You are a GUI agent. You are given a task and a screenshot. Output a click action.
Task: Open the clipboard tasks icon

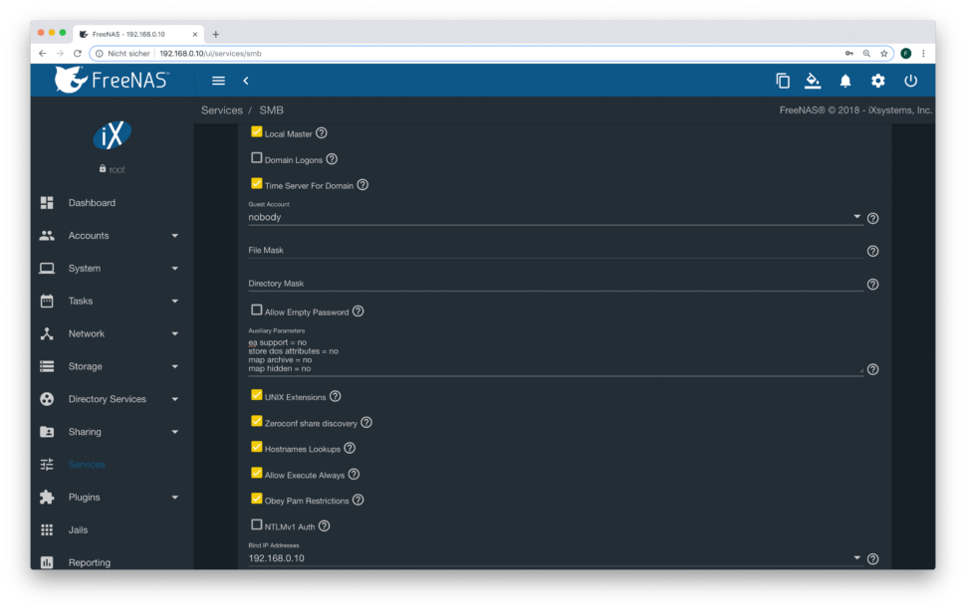click(783, 81)
